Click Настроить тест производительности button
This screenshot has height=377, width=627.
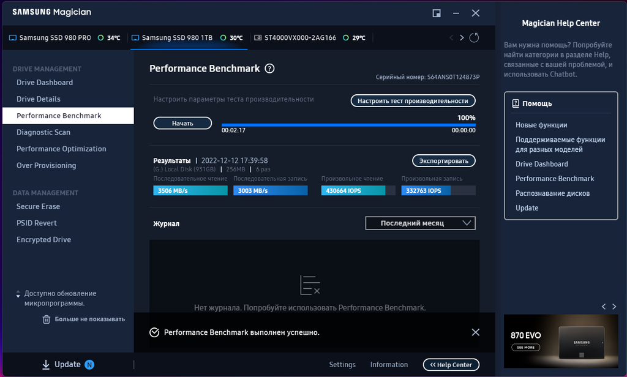click(x=413, y=101)
